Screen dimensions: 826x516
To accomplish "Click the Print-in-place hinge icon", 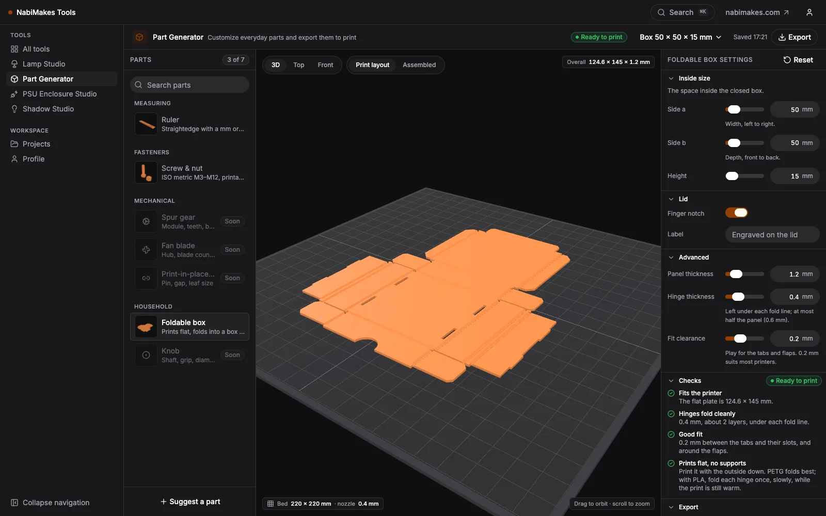I will coord(146,278).
